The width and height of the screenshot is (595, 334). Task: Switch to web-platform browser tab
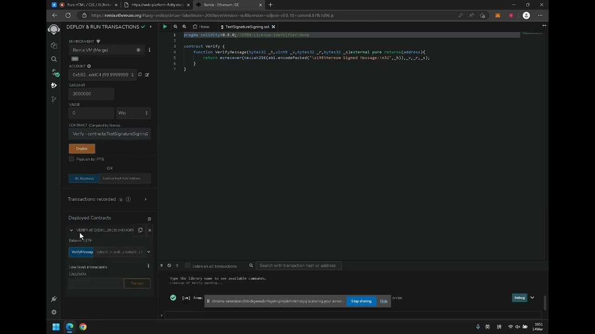(x=158, y=5)
